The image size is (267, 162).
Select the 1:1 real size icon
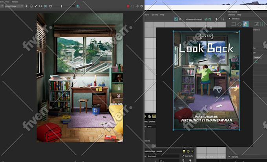click(x=40, y=6)
